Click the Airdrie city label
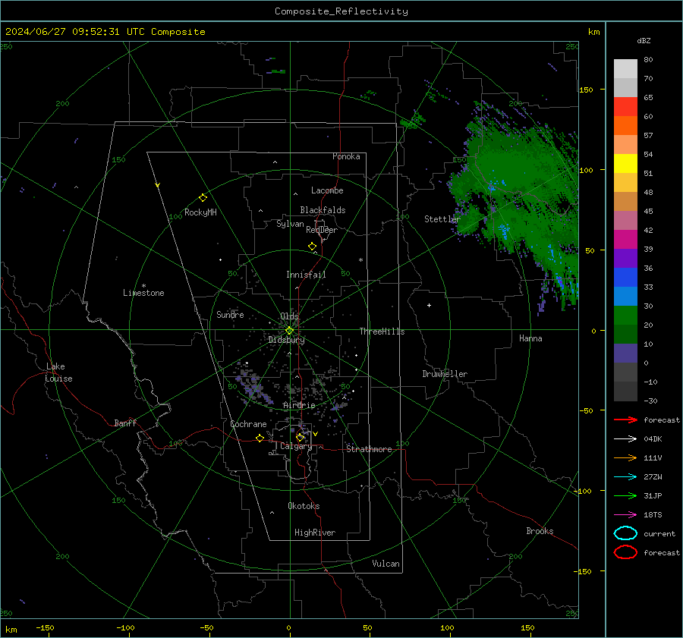The image size is (683, 638). 299,405
